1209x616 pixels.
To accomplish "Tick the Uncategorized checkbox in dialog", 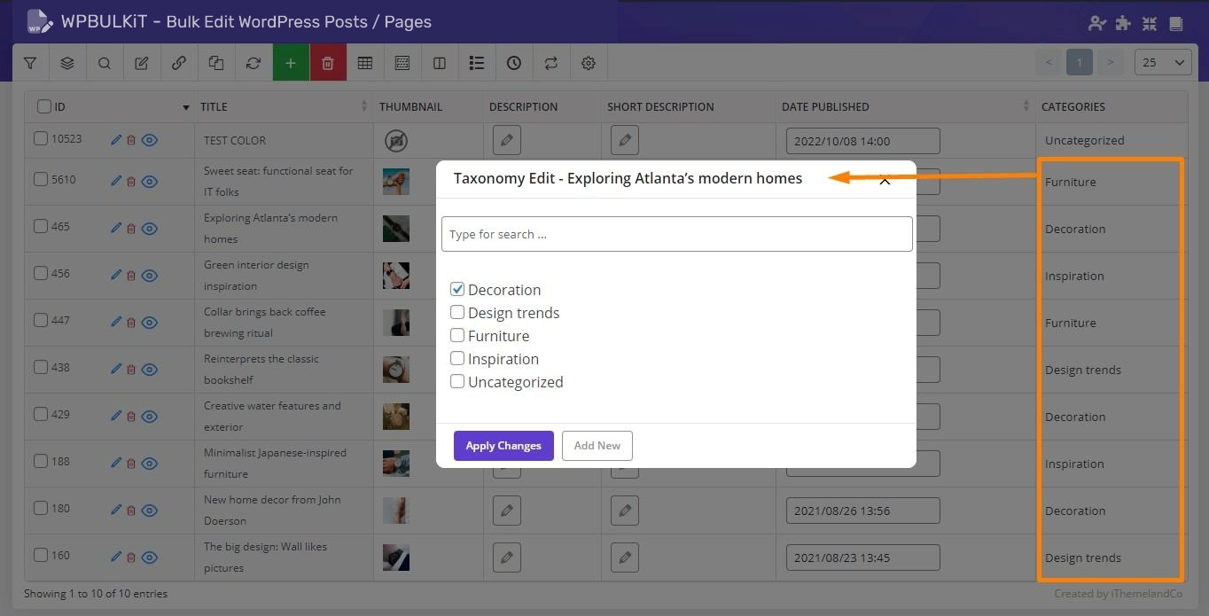I will pos(457,381).
